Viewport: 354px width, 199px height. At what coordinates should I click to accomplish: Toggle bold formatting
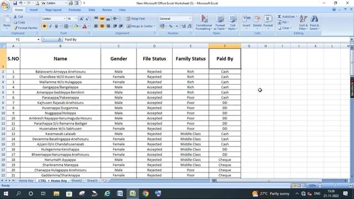click(44, 27)
